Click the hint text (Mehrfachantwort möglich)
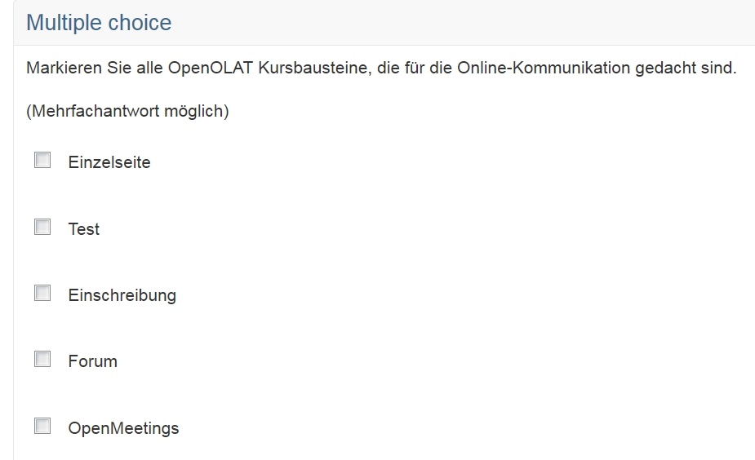 click(127, 111)
